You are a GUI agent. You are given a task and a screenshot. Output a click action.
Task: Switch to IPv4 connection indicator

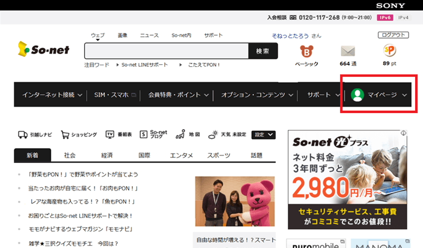[x=403, y=17]
